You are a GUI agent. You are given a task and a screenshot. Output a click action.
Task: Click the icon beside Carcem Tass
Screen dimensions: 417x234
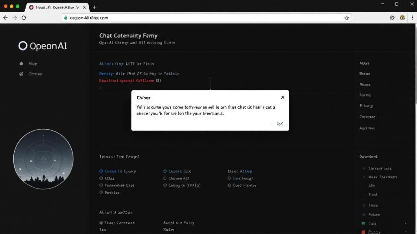pyautogui.click(x=364, y=169)
